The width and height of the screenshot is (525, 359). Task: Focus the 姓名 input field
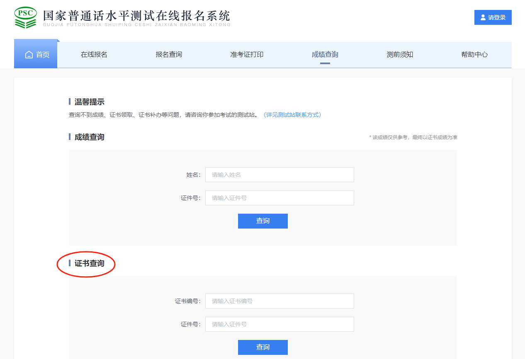point(280,175)
